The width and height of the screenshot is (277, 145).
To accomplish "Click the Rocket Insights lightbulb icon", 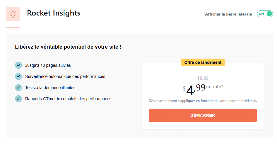I will [13, 14].
